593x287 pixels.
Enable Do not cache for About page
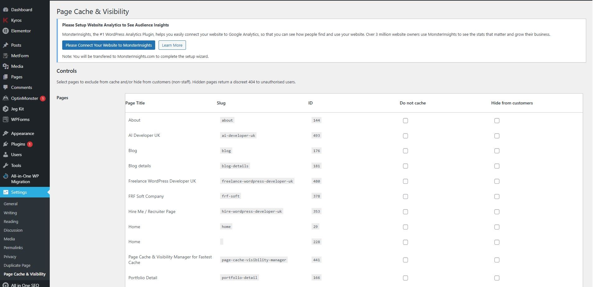[405, 121]
